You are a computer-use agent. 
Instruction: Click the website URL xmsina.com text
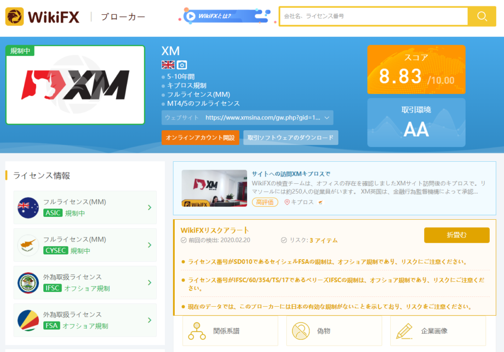pos(263,117)
